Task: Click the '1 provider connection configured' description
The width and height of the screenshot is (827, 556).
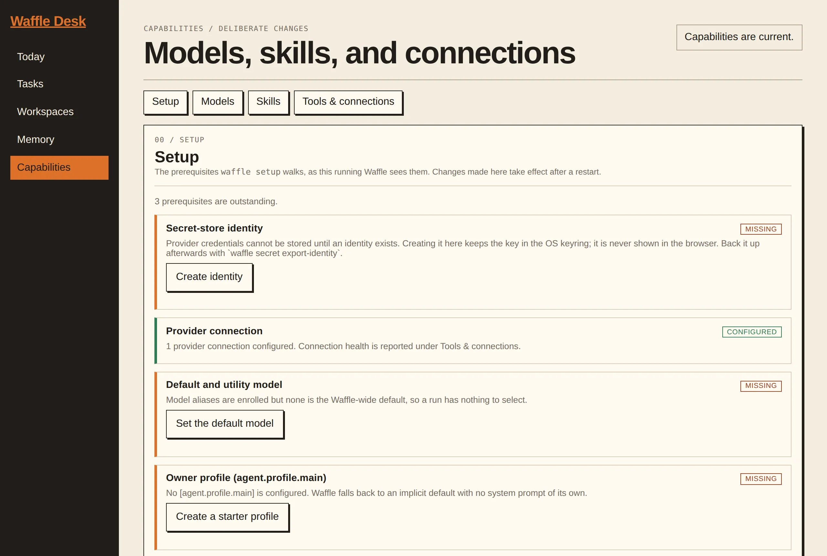Action: (x=343, y=346)
